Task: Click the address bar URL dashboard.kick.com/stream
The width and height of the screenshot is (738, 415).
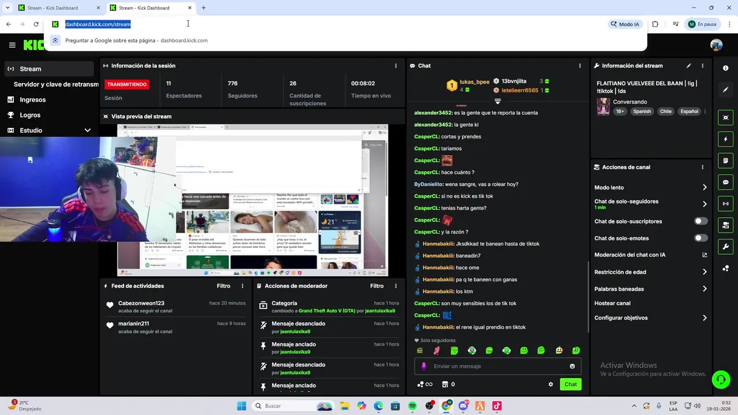Action: [98, 24]
